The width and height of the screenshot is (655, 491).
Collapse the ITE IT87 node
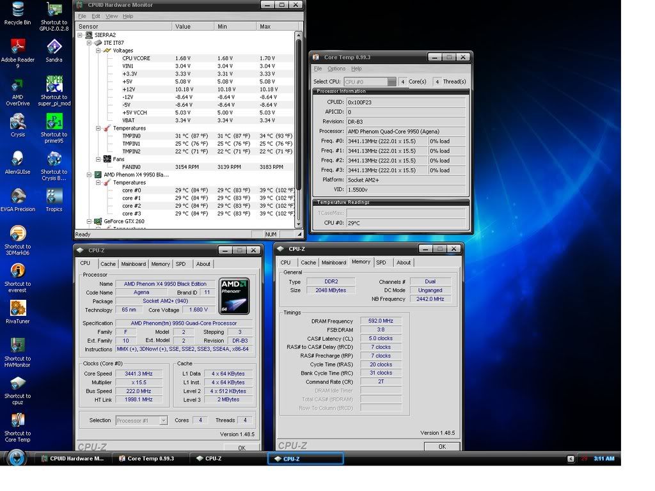[89, 43]
